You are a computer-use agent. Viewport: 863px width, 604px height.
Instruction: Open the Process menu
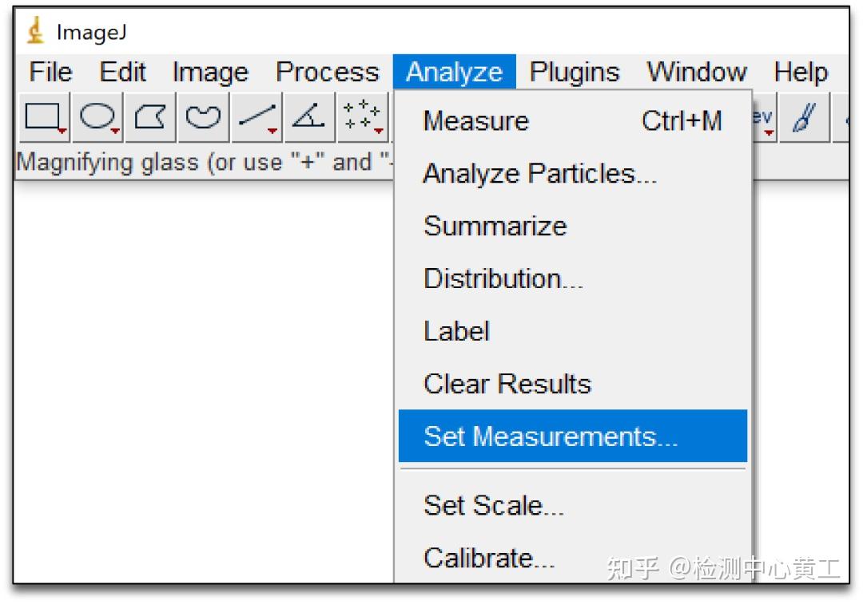tap(327, 73)
